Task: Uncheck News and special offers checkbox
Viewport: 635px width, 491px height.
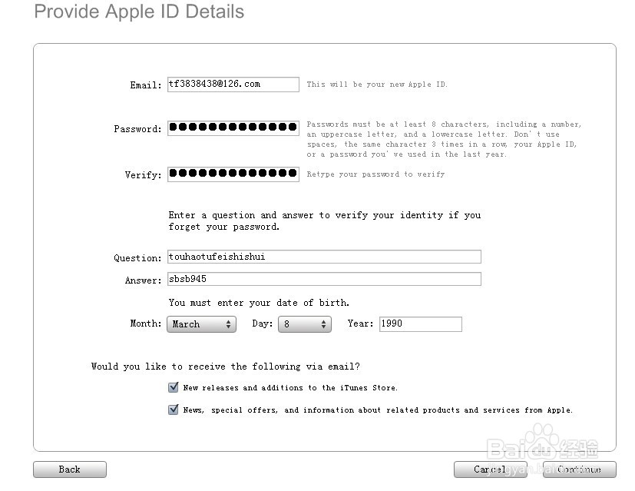Action: click(174, 410)
